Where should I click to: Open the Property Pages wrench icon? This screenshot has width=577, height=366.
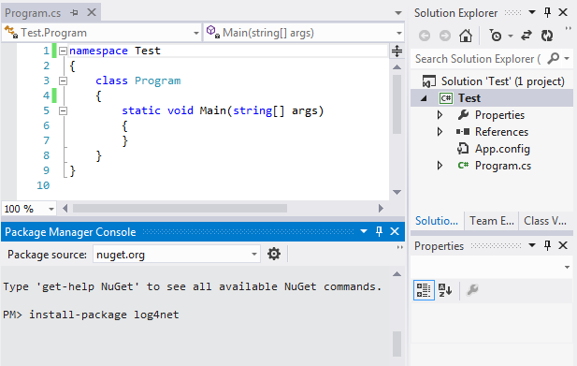[x=472, y=290]
